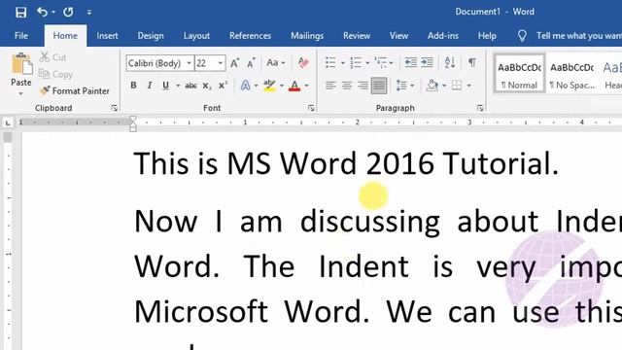The width and height of the screenshot is (622, 350).
Task: Expand the Paste options arrow
Action: [x=20, y=94]
